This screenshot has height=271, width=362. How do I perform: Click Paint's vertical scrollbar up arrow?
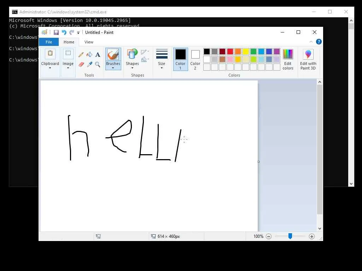(320, 82)
